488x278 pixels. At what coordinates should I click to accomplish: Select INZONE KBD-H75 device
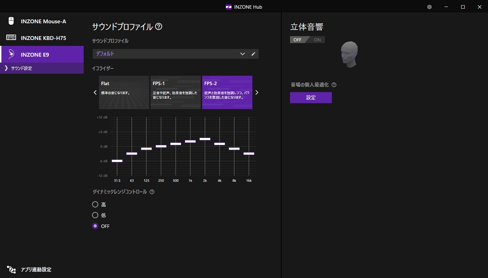click(42, 38)
